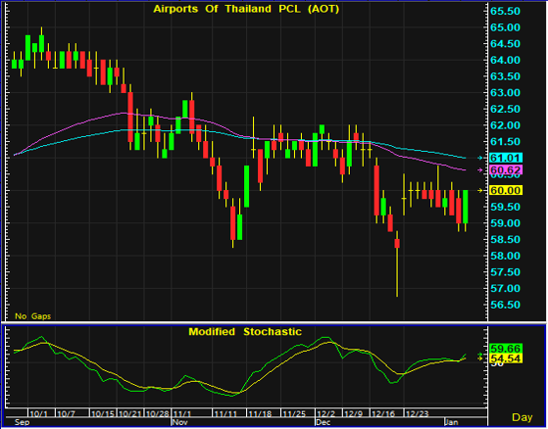Click the yellow 54.54 stochastic value label
548x429 pixels.
506,358
